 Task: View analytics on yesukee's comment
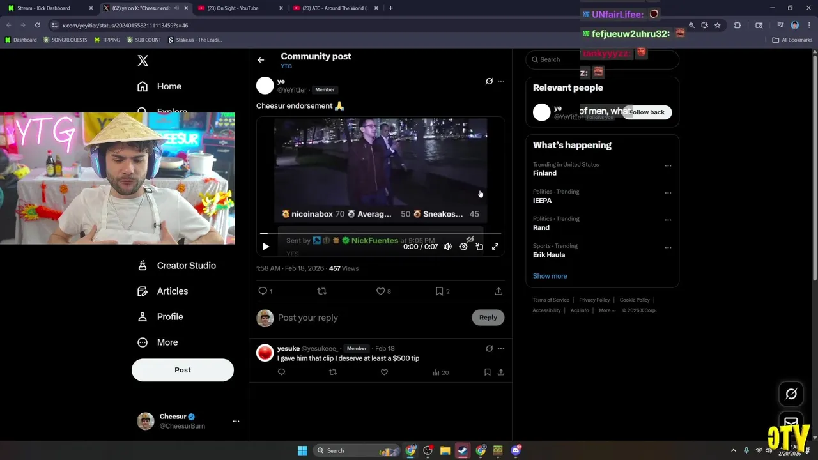(x=440, y=372)
